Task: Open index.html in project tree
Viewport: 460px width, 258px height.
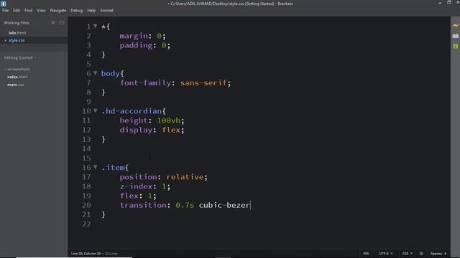Action: 17,77
